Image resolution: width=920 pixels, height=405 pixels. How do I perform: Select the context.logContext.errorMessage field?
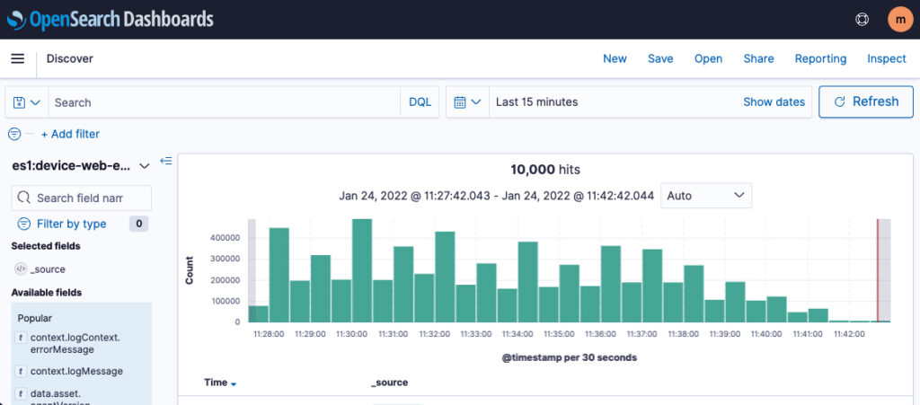click(75, 343)
